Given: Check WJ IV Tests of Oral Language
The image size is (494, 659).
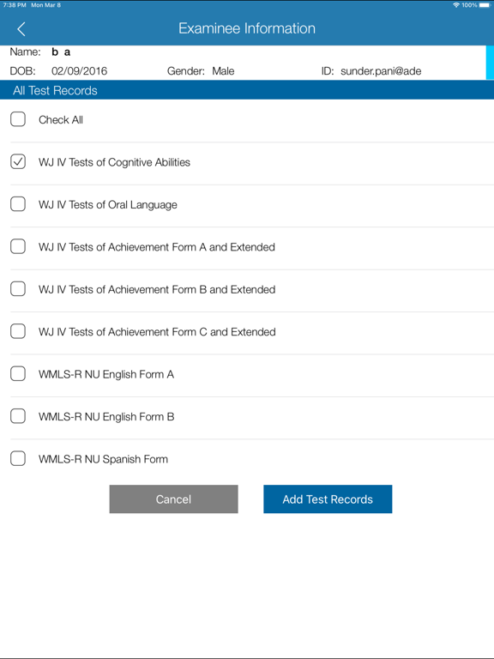Looking at the screenshot, I should [x=18, y=204].
